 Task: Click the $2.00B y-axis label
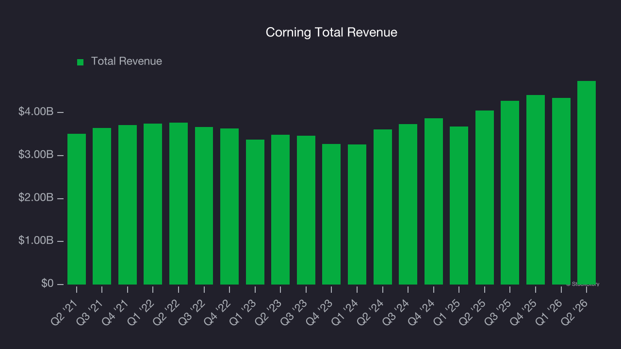coord(36,198)
